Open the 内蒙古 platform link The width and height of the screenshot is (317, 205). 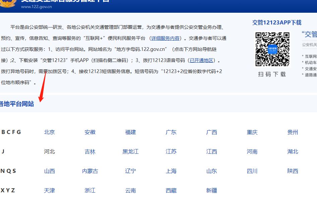click(x=90, y=171)
